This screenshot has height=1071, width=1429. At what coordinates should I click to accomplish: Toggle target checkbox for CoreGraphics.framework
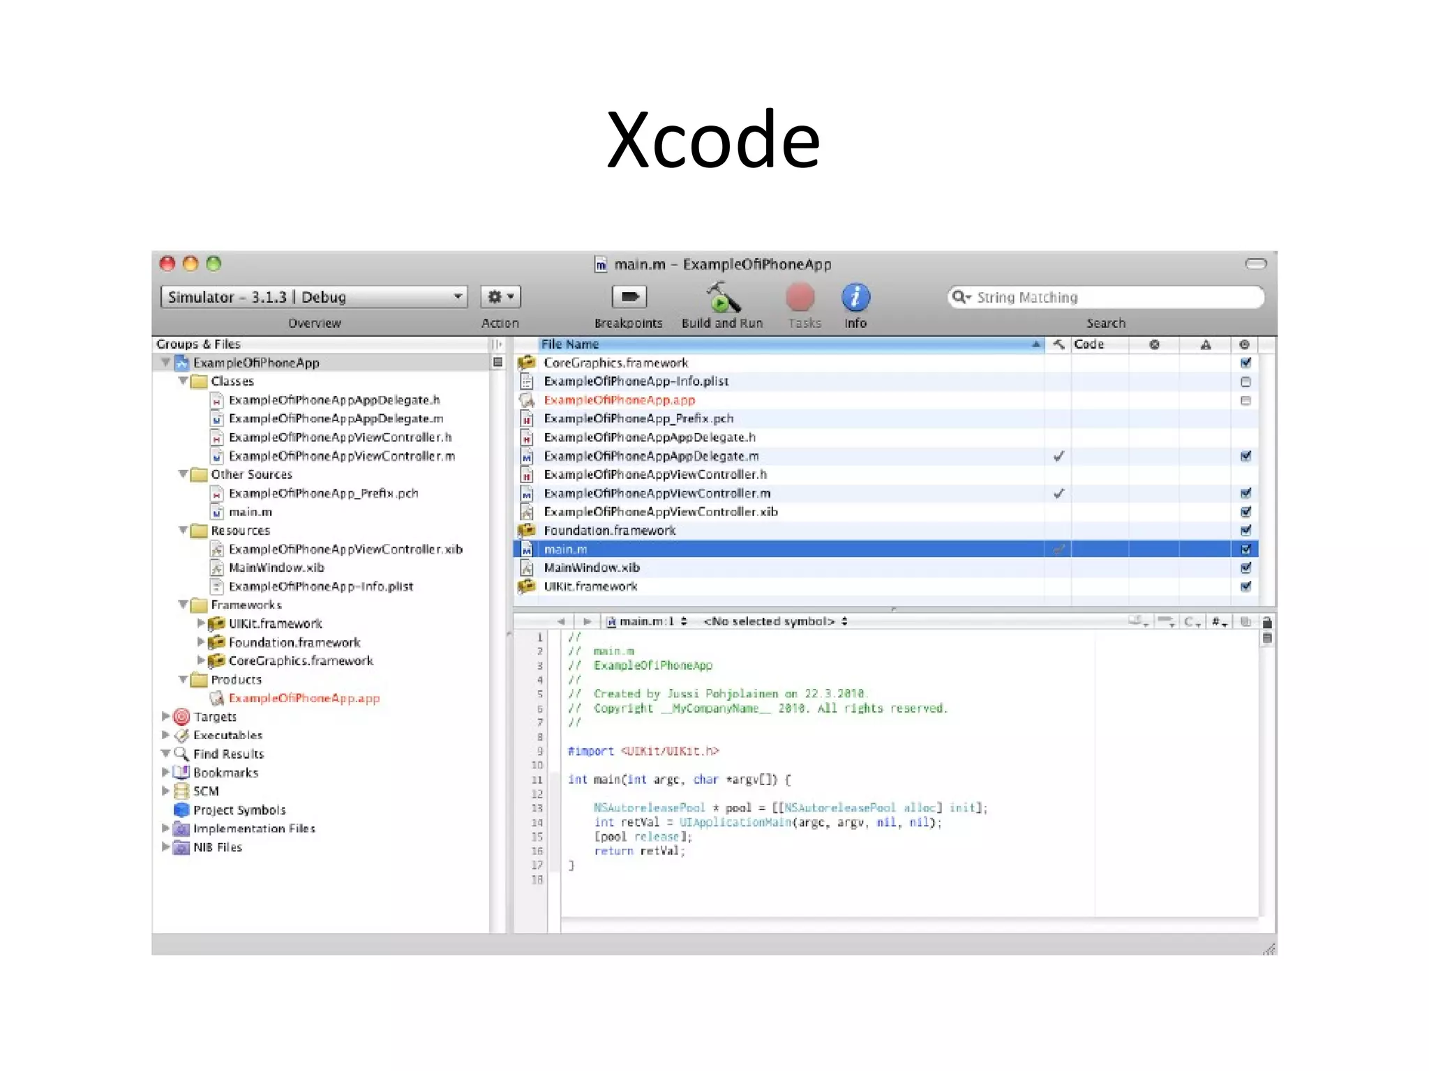1245,363
